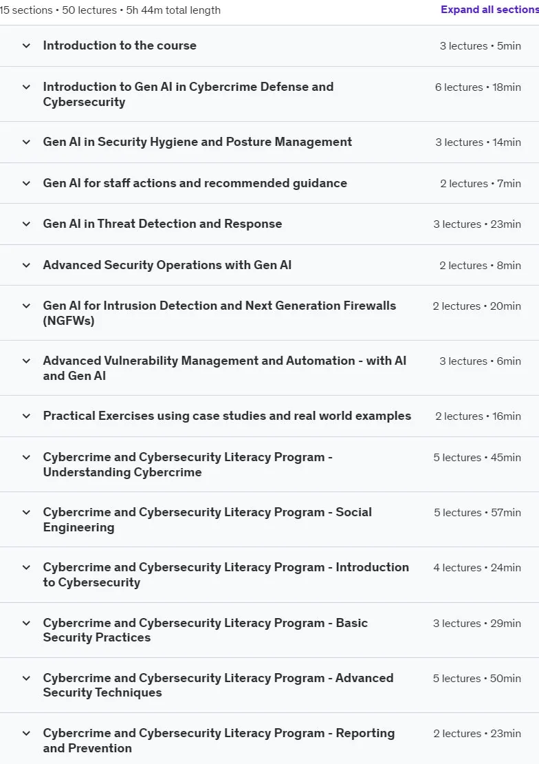
Task: Expand Intrusion Detection and NGFWs section chevron
Action: point(26,306)
